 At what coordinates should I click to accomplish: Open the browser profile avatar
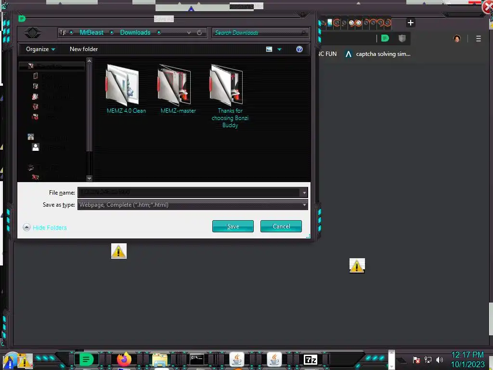457,39
